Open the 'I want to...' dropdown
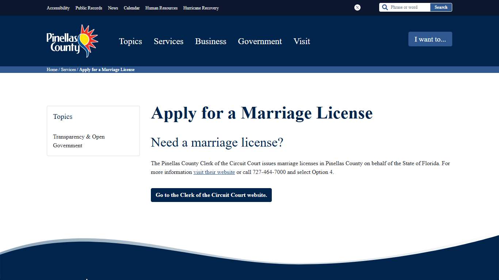Image resolution: width=499 pixels, height=280 pixels. [x=430, y=39]
